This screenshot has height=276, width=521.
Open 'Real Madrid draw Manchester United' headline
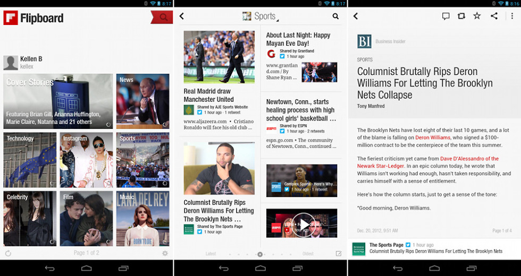[x=208, y=95]
